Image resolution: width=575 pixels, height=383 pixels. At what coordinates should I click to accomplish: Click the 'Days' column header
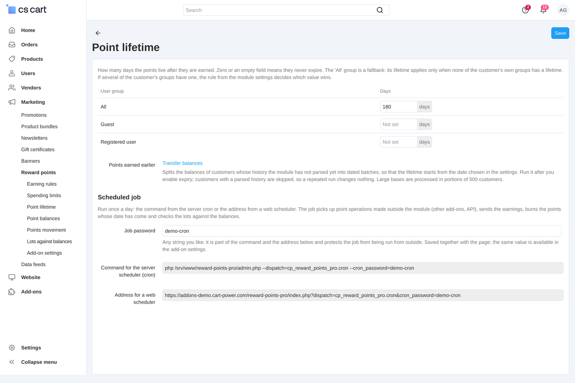point(385,91)
